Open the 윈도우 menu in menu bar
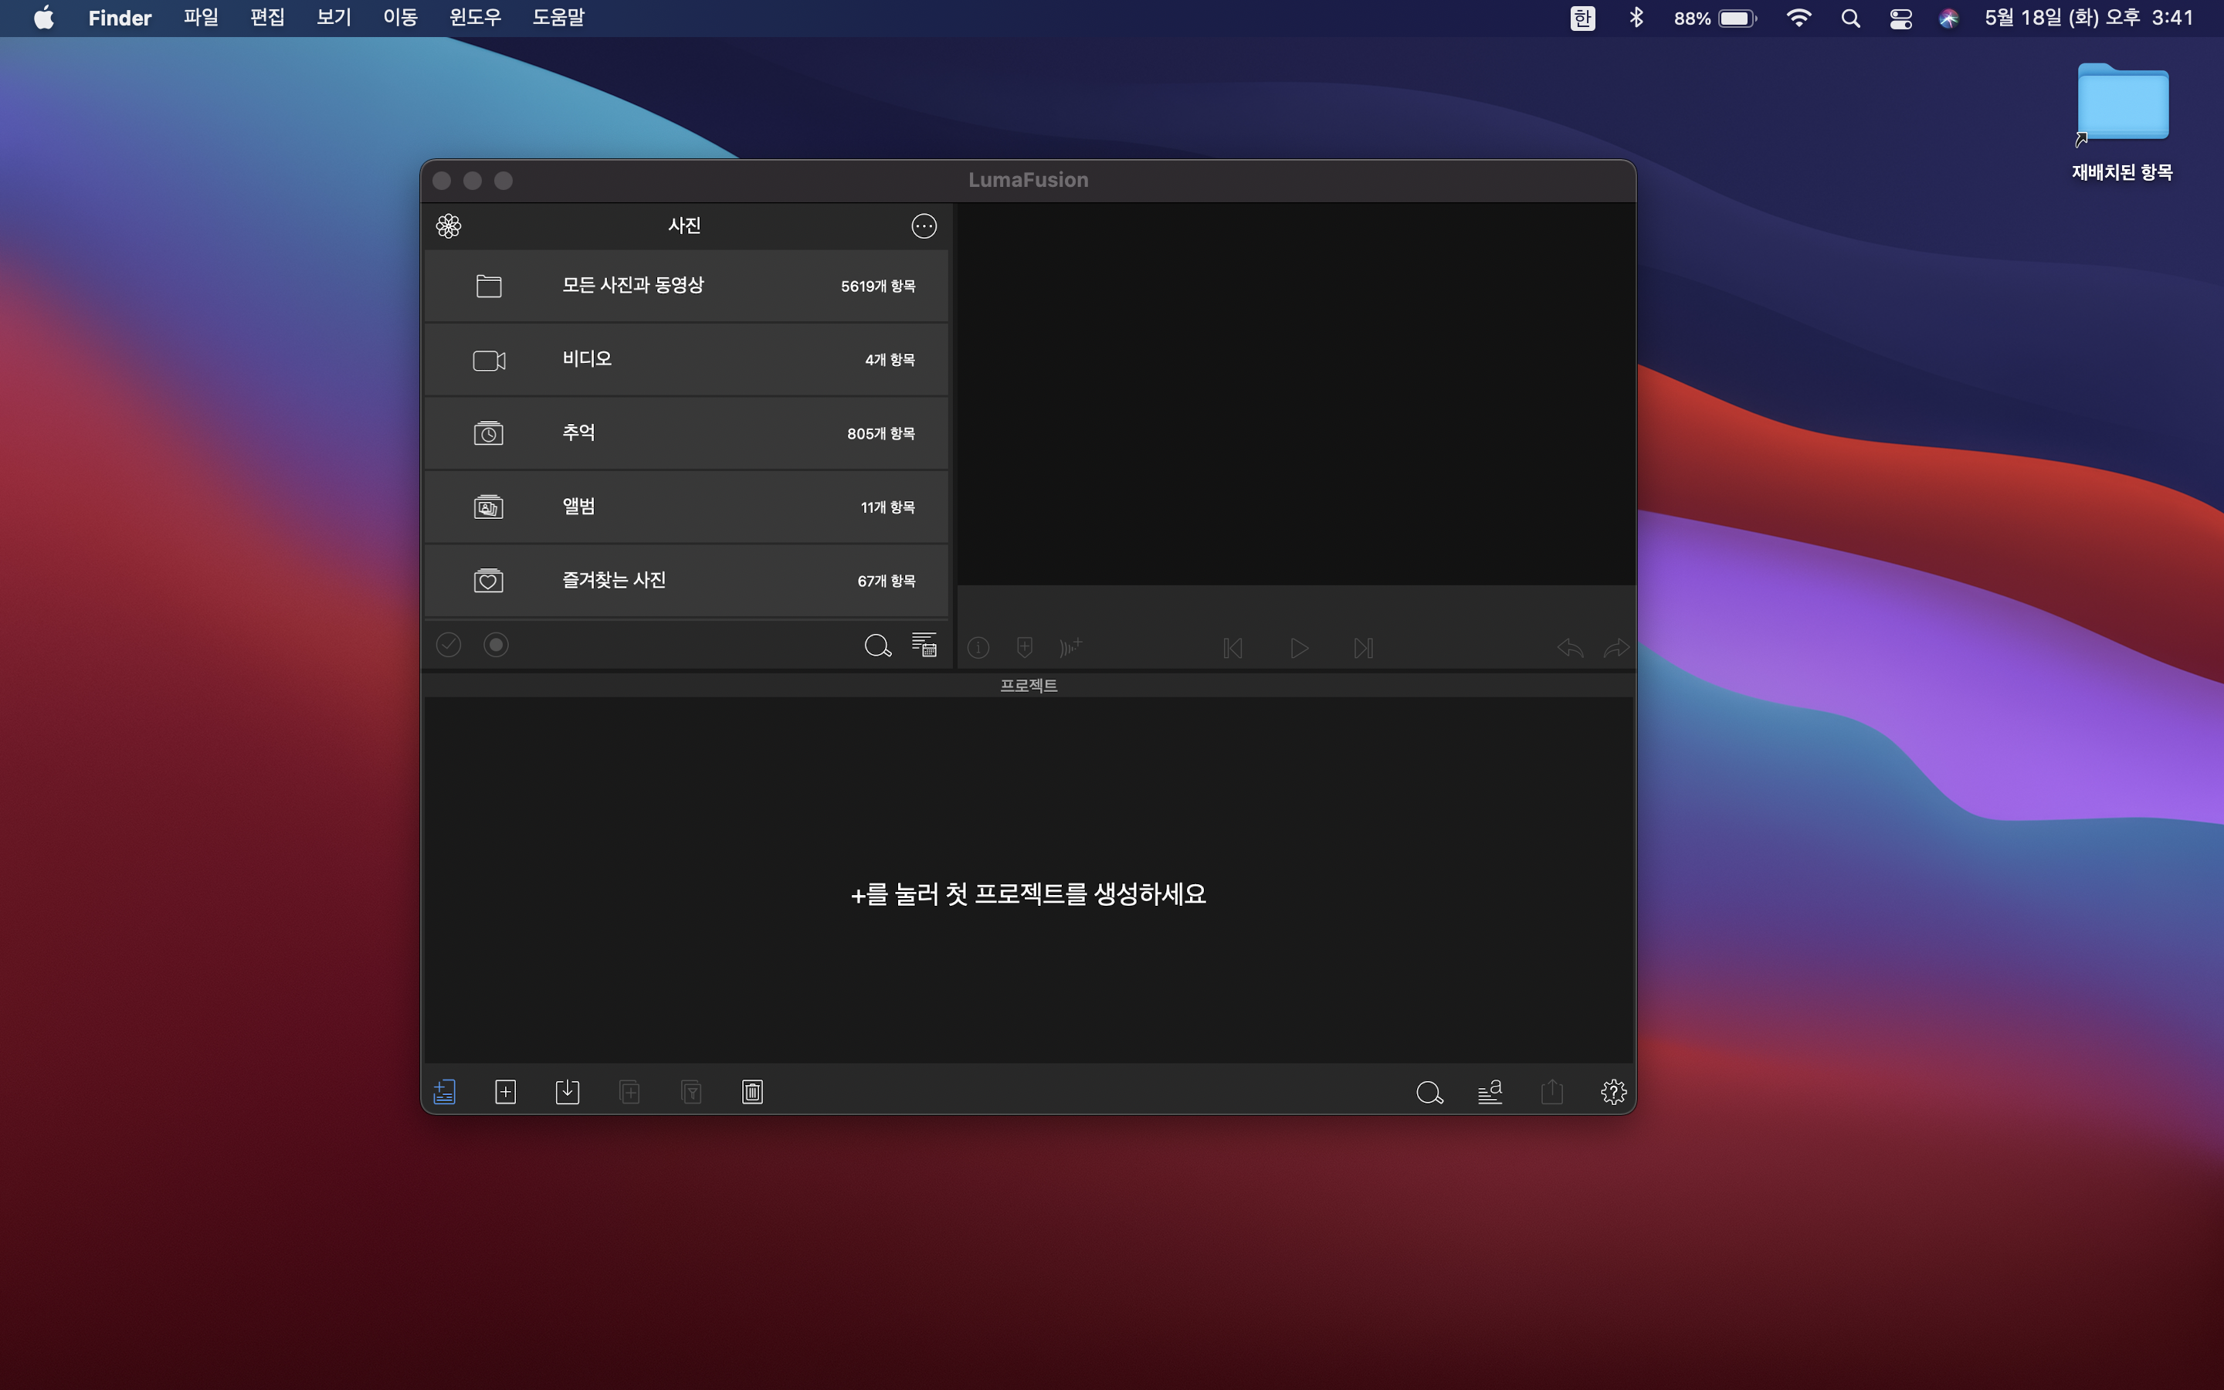This screenshot has width=2224, height=1390. pyautogui.click(x=474, y=18)
